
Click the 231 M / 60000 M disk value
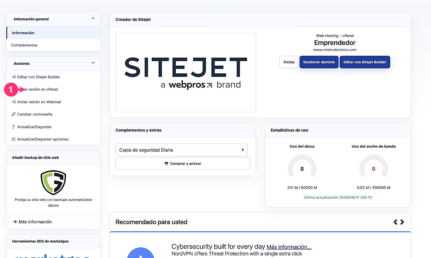(302, 187)
